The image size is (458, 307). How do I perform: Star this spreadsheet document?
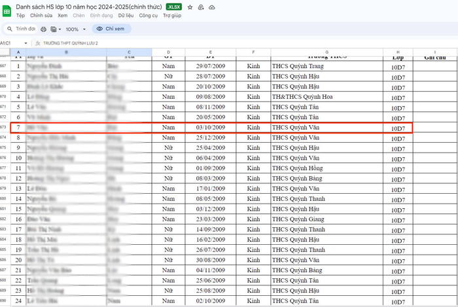click(x=190, y=7)
